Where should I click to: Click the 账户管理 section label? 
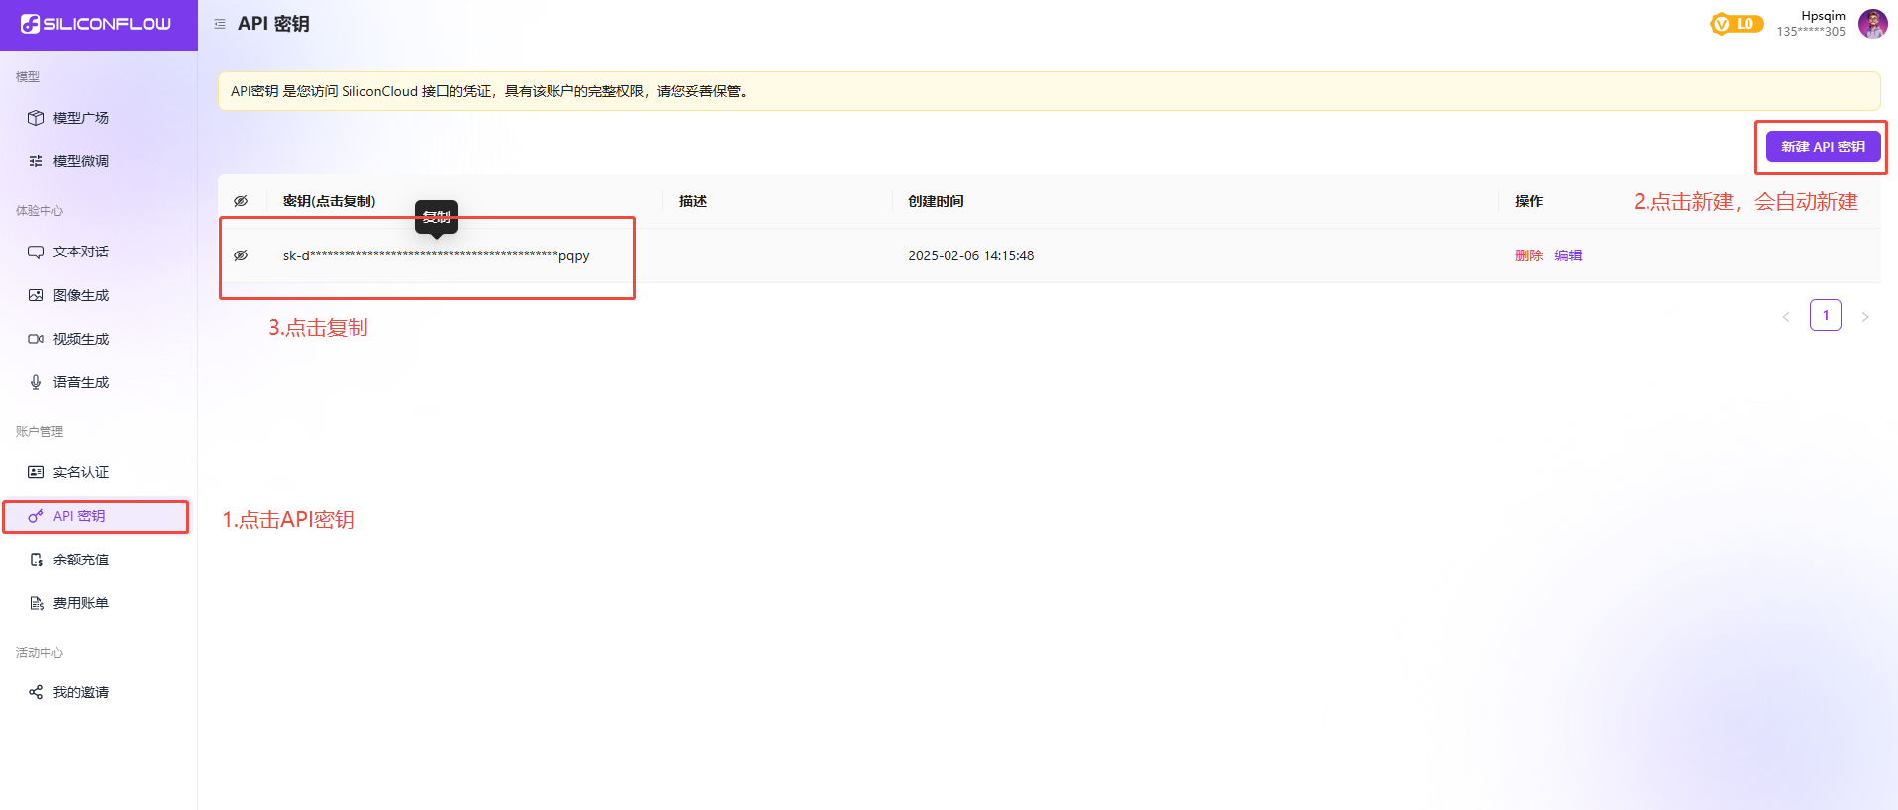coord(40,432)
